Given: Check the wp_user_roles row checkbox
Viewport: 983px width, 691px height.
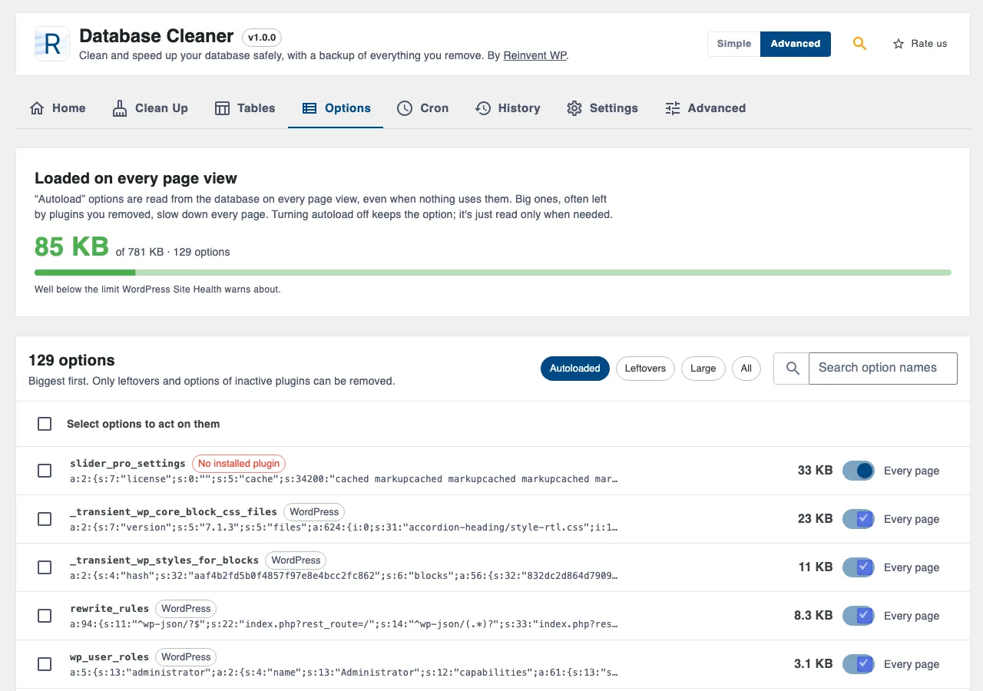Looking at the screenshot, I should click(45, 664).
